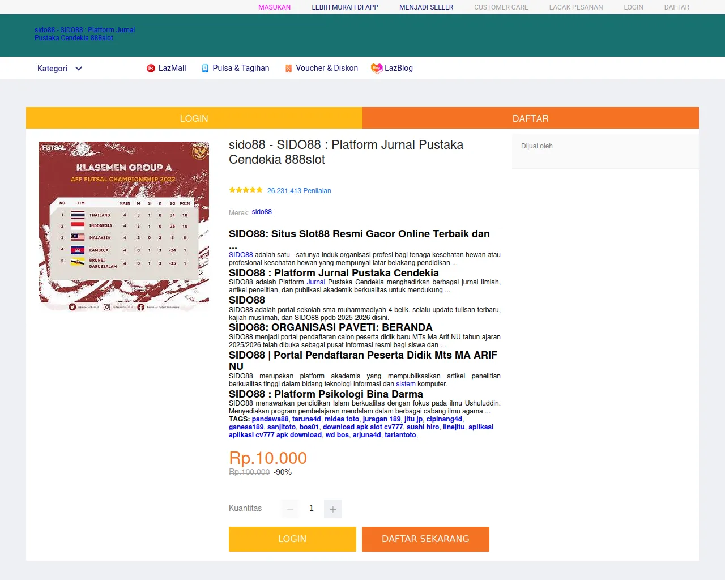Click the pandawa88 tag
725x580 pixels.
coord(270,419)
